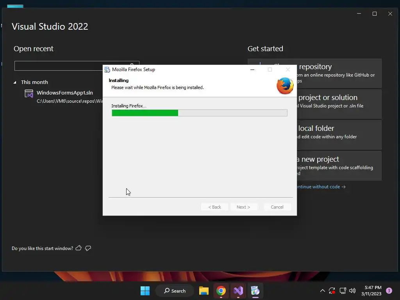Maximize the Visual Studio 2022 window

(375, 14)
